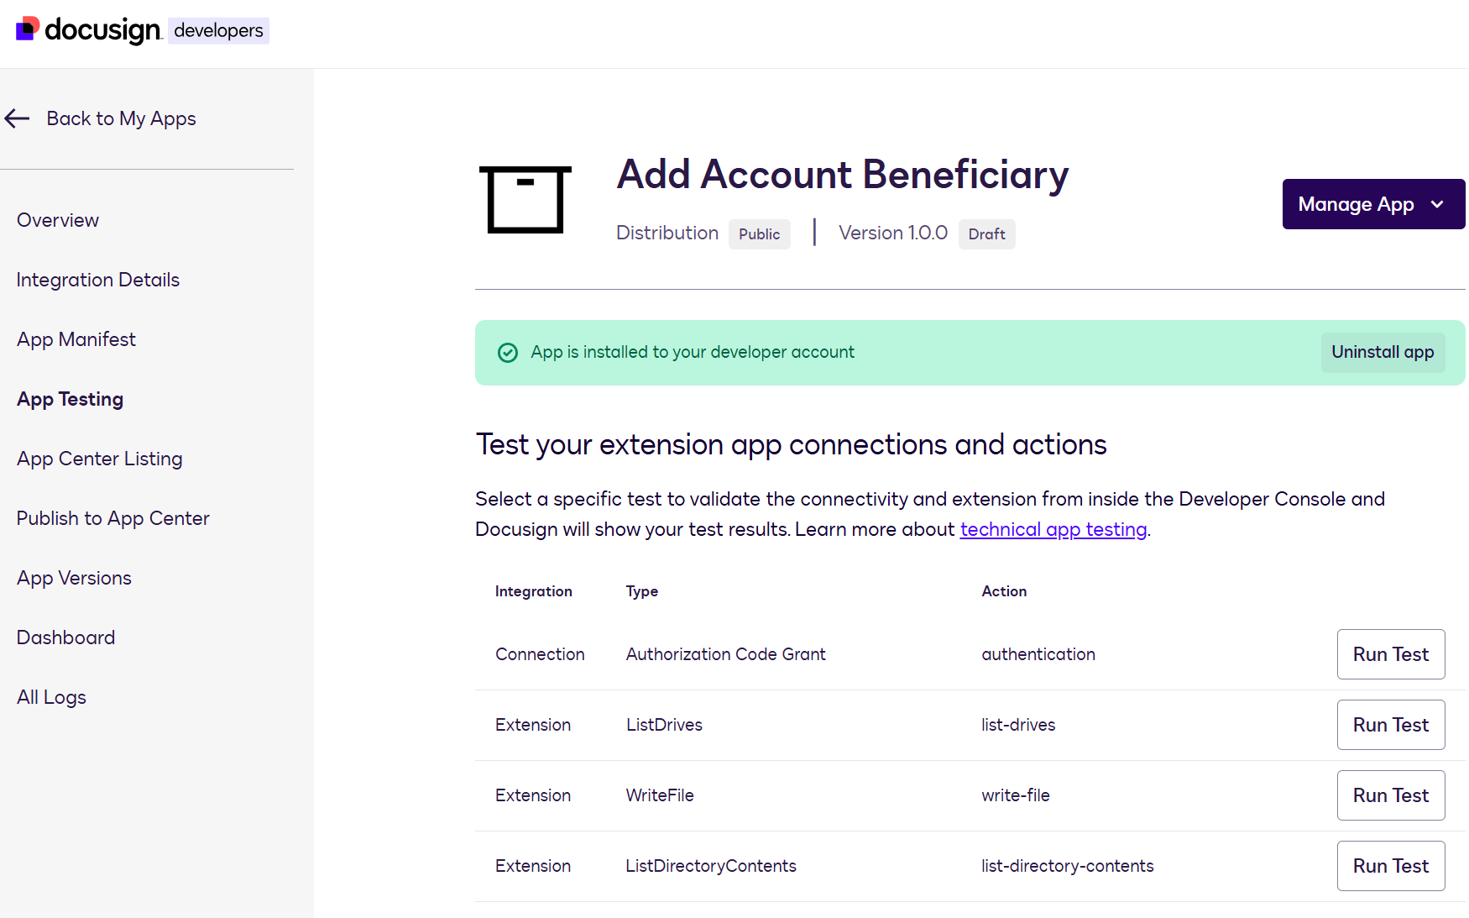Image resolution: width=1469 pixels, height=918 pixels.
Task: Click the Action column header
Action: pos(1004,591)
